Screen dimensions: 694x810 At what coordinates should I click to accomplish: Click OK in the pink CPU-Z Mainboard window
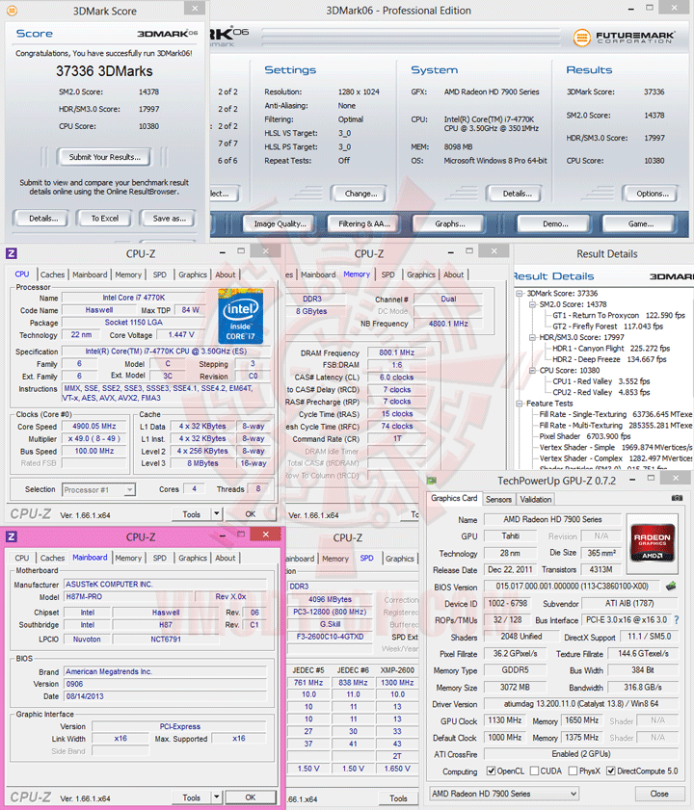[x=251, y=797]
